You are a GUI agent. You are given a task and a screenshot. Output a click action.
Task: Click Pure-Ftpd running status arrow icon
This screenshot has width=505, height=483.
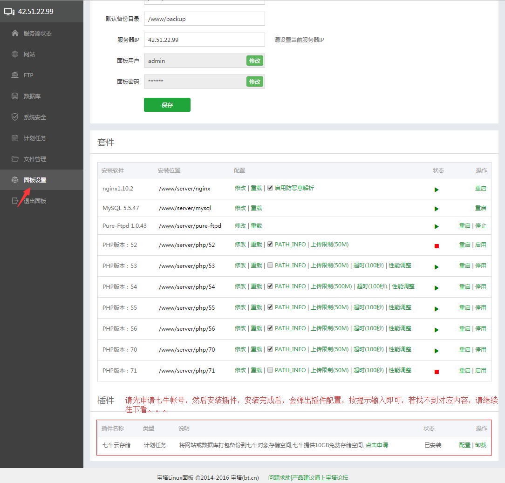point(437,227)
